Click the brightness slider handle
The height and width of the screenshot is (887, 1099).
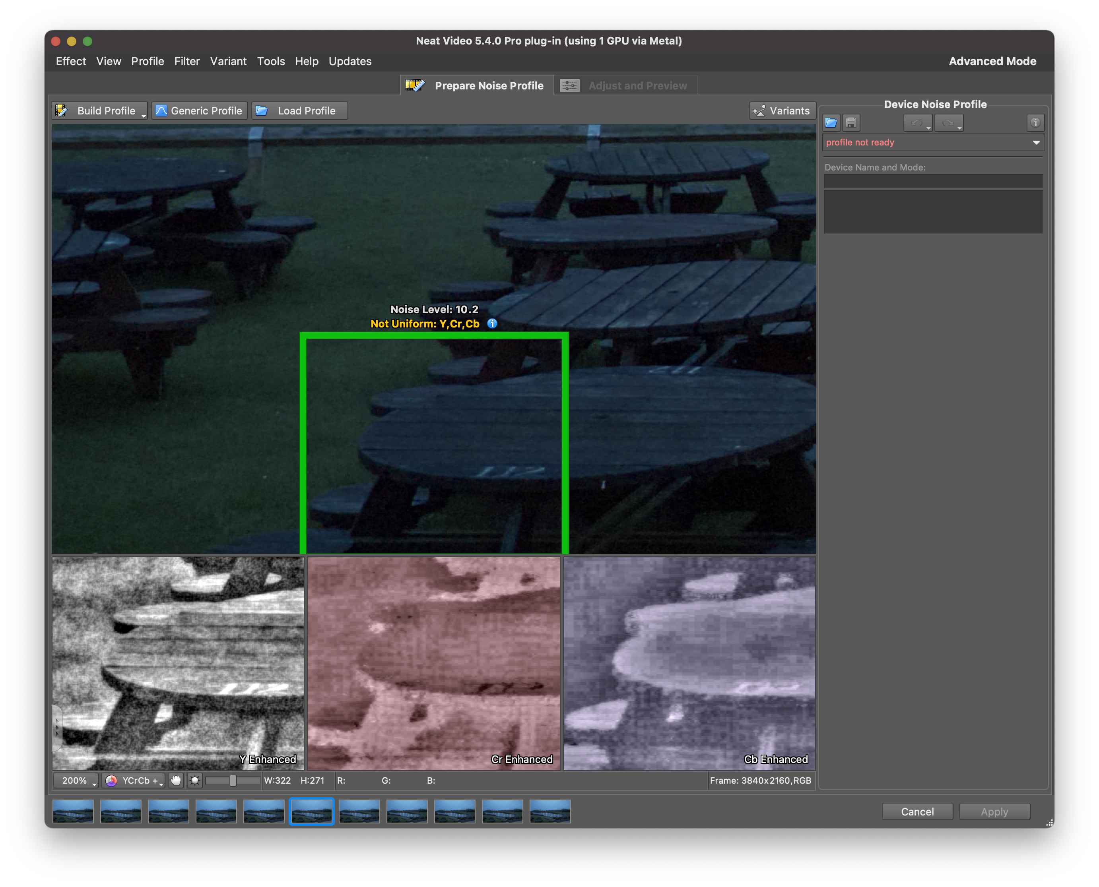click(x=233, y=780)
